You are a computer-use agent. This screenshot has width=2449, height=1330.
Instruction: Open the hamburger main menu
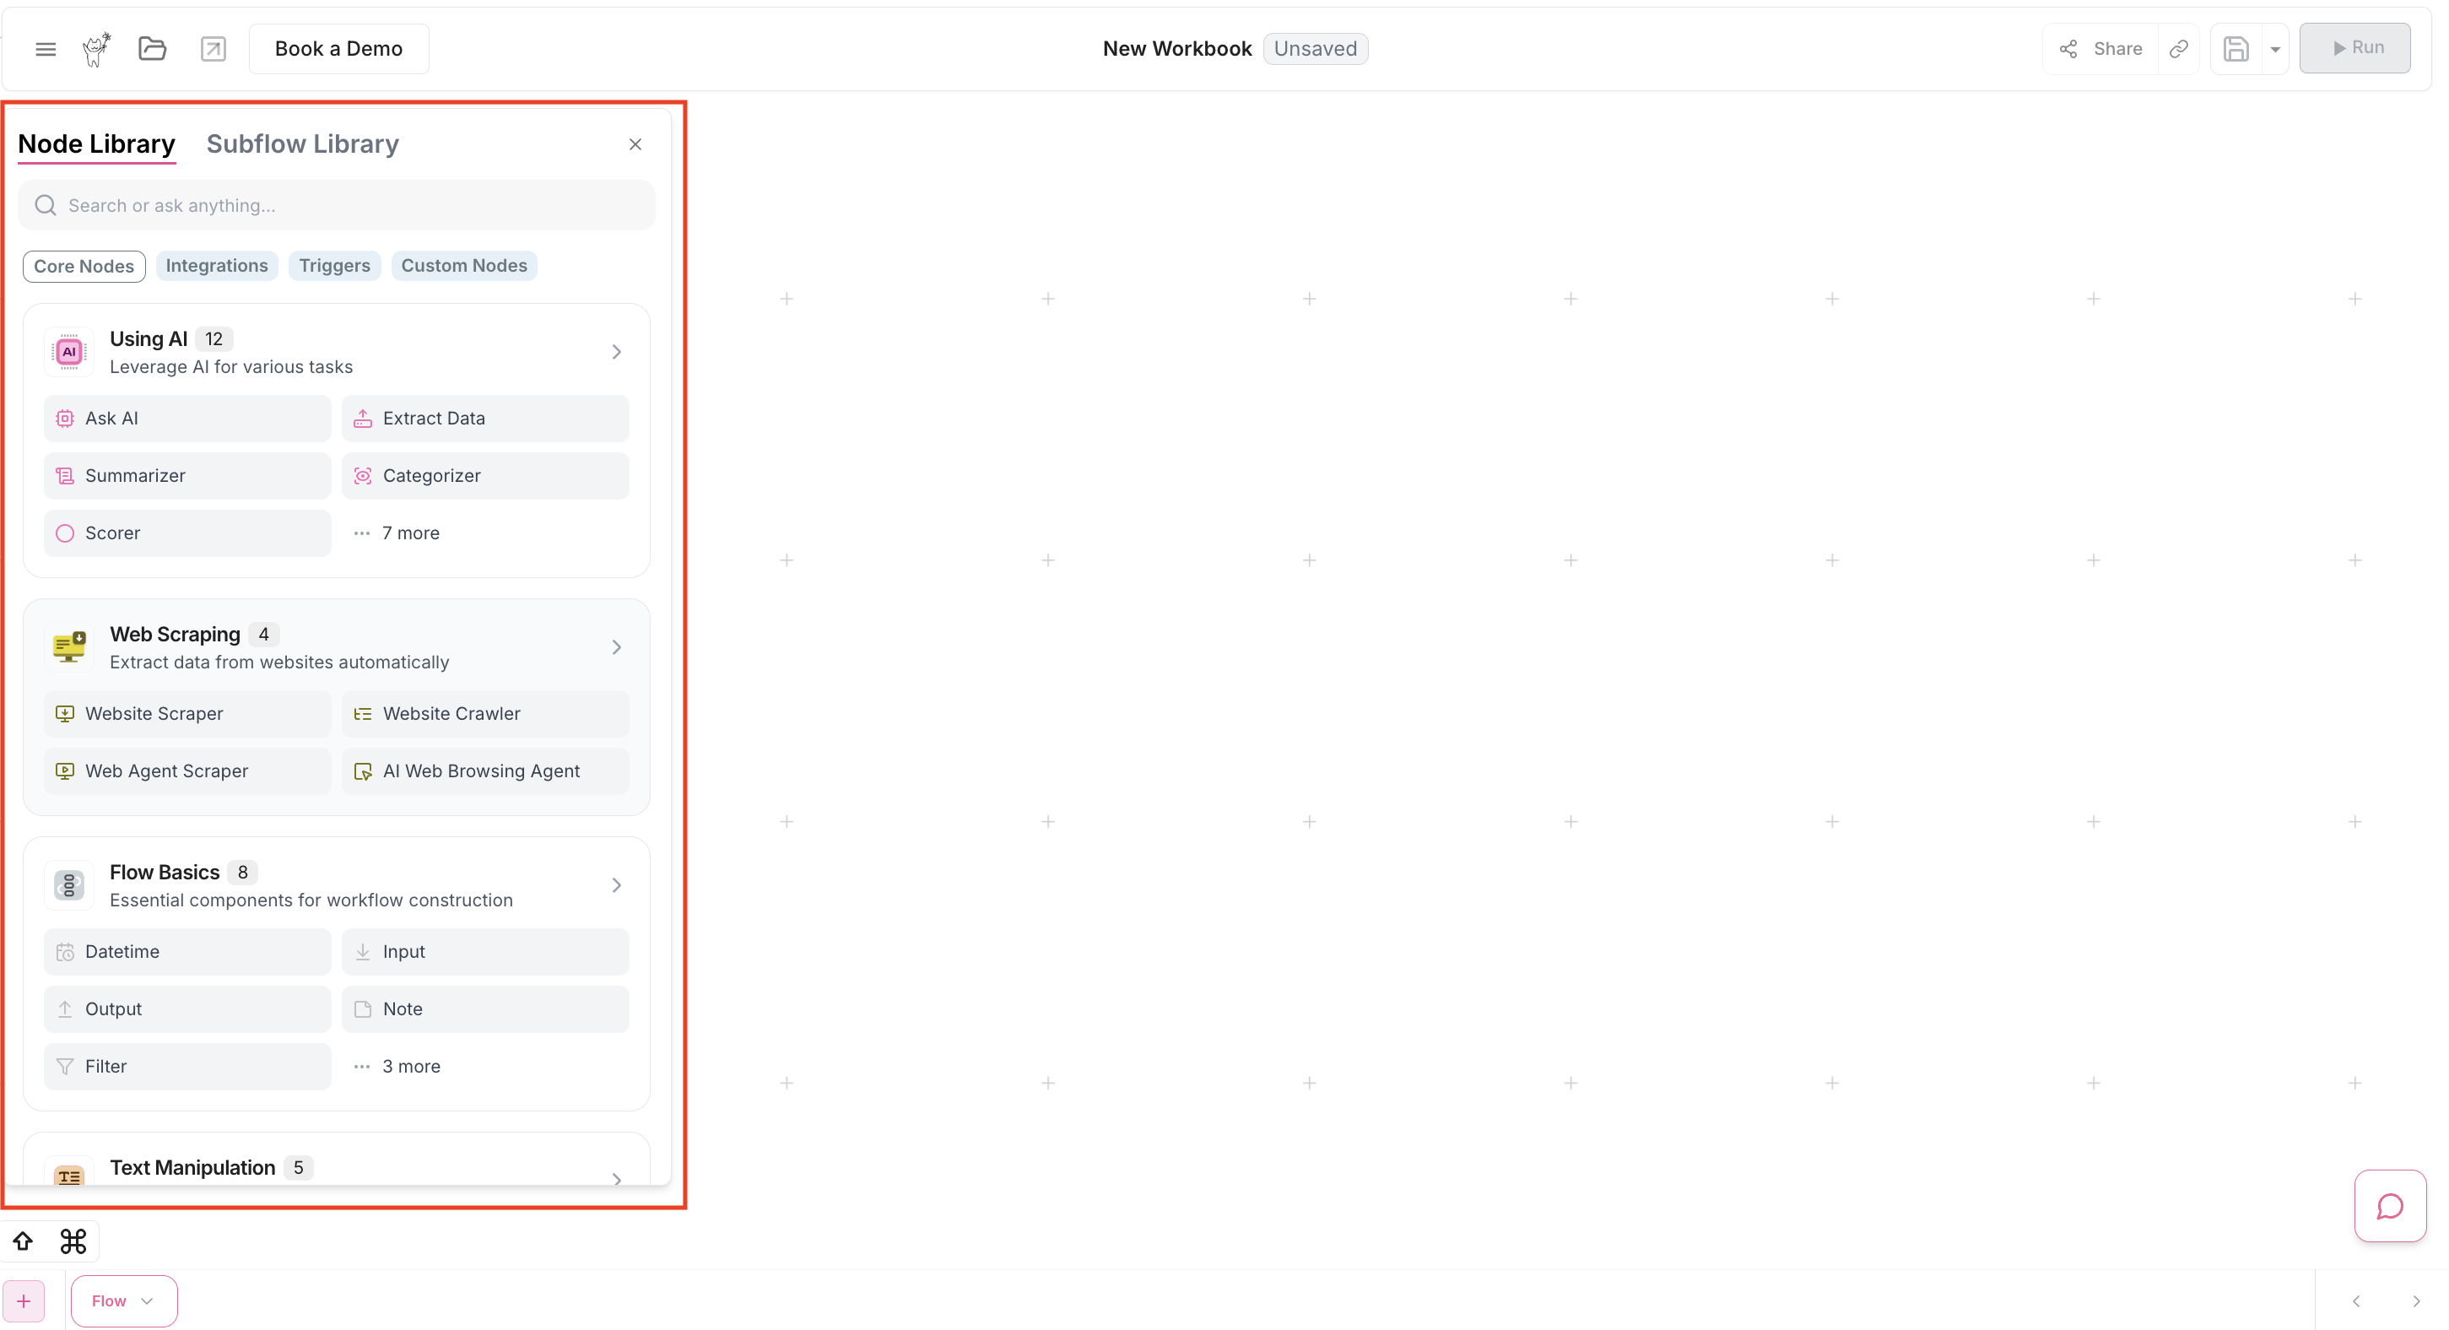[46, 48]
